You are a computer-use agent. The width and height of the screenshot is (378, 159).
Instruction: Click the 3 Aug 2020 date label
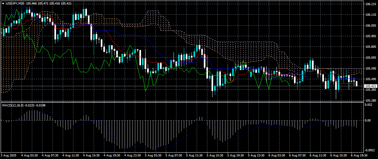point(8,155)
